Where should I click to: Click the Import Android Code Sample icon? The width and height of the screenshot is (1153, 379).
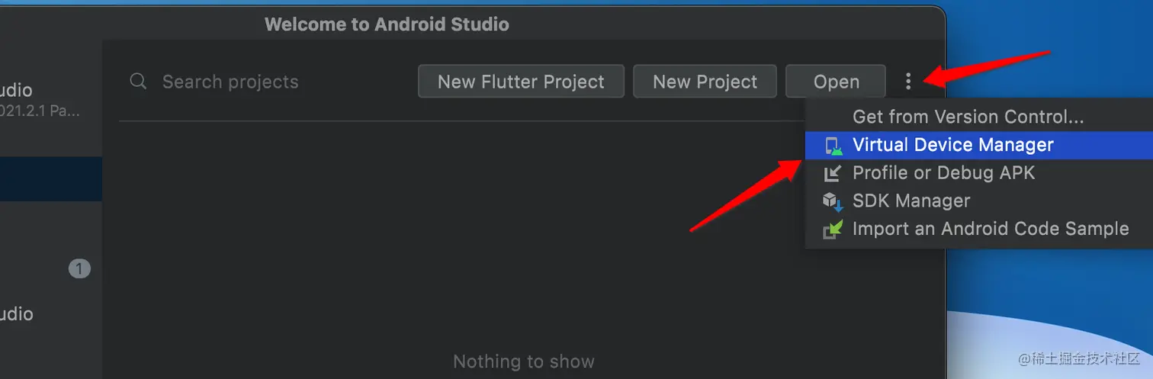coord(832,229)
